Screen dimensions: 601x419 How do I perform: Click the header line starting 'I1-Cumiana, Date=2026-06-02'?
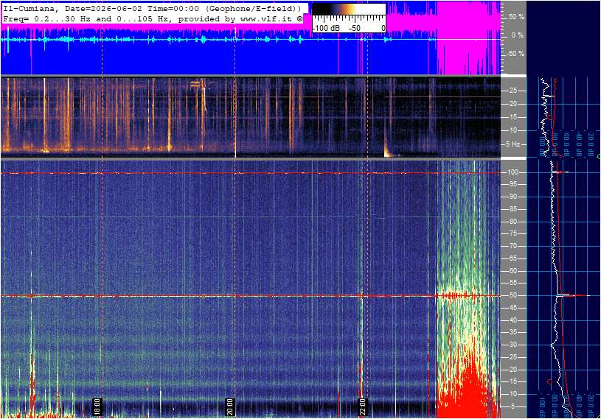coord(152,8)
